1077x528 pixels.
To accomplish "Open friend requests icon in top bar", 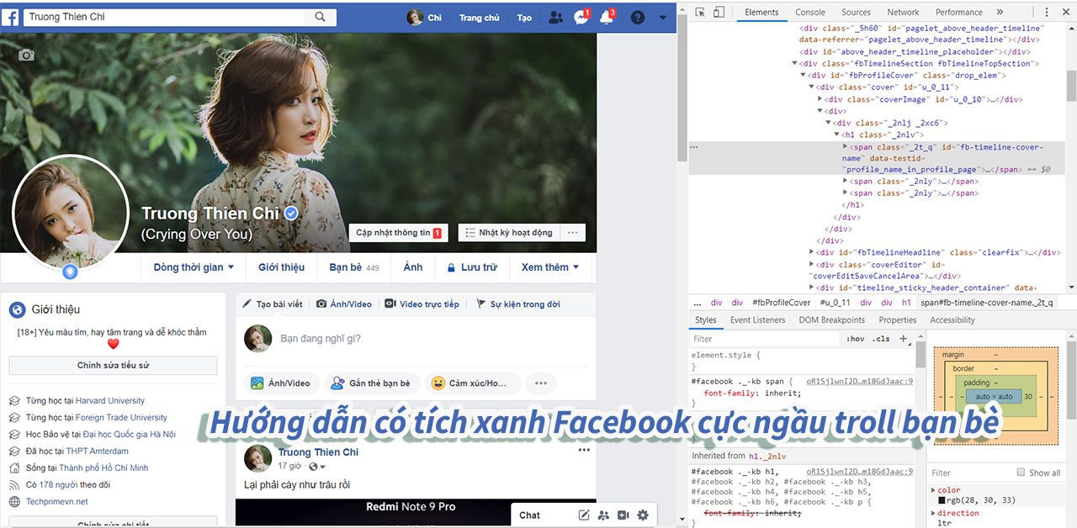I will [555, 17].
